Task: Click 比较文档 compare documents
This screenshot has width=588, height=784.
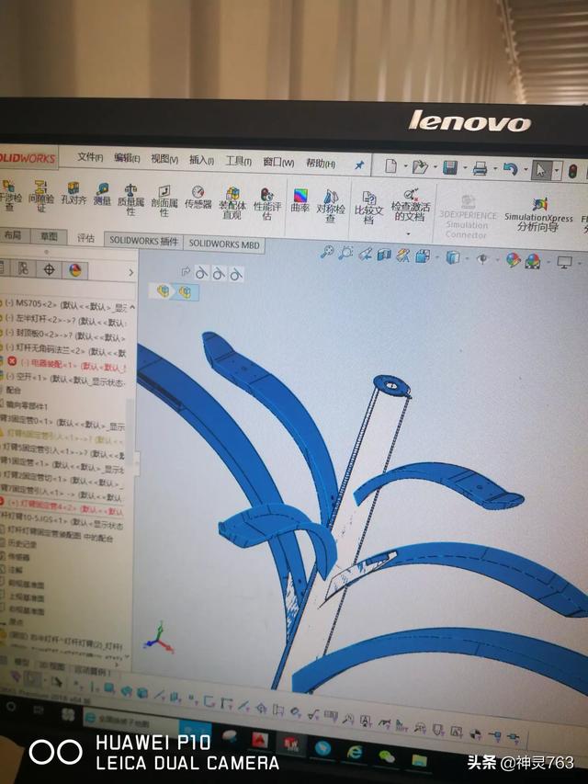Action: (x=369, y=208)
